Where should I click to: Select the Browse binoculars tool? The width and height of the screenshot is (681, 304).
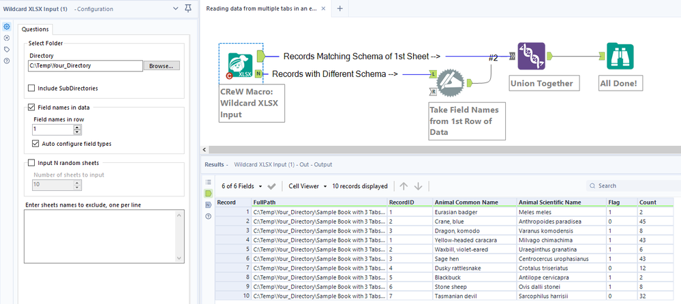pyautogui.click(x=620, y=56)
